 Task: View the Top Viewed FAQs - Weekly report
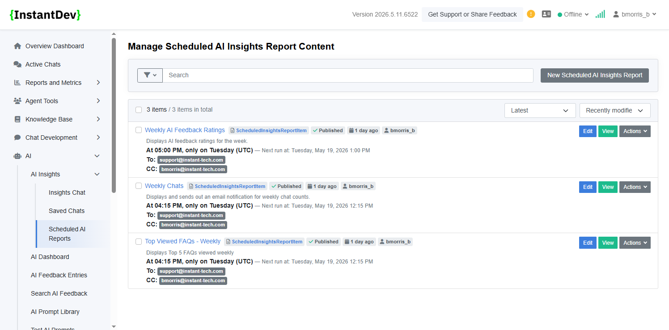(x=608, y=243)
